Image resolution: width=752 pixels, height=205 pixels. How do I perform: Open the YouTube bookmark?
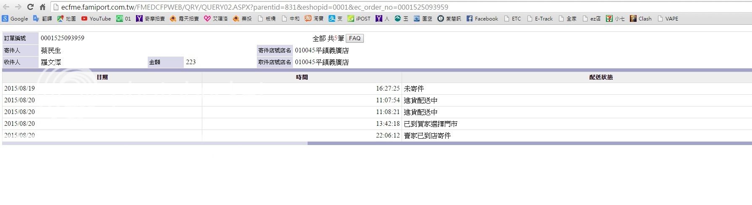[96, 18]
